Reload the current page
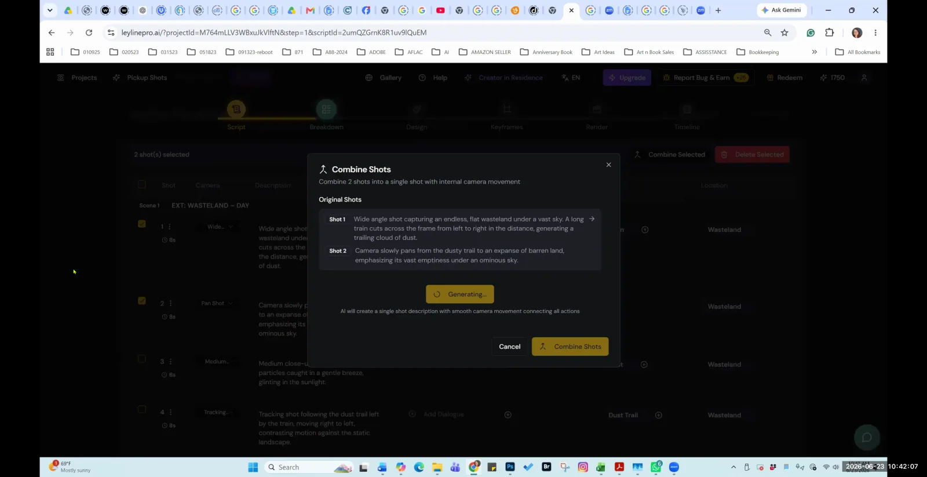 click(x=89, y=32)
